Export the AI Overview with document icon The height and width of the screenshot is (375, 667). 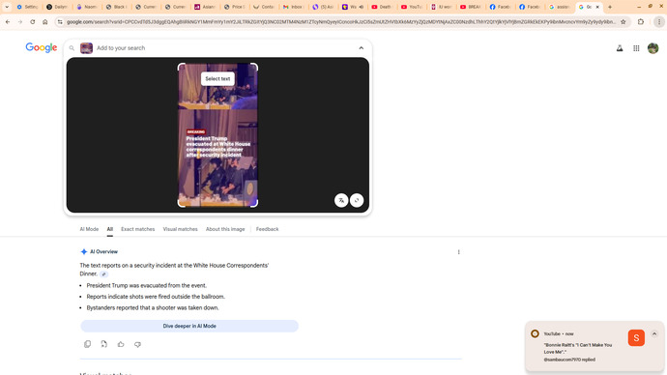click(x=103, y=344)
